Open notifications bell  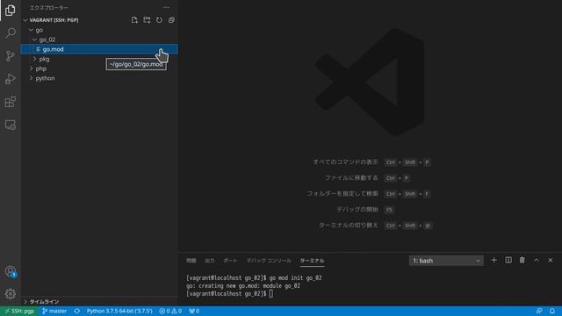pos(552,311)
